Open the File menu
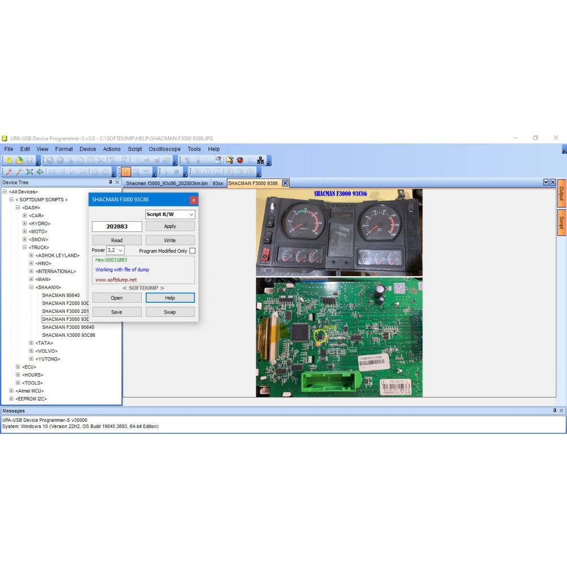This screenshot has width=567, height=567. point(9,149)
